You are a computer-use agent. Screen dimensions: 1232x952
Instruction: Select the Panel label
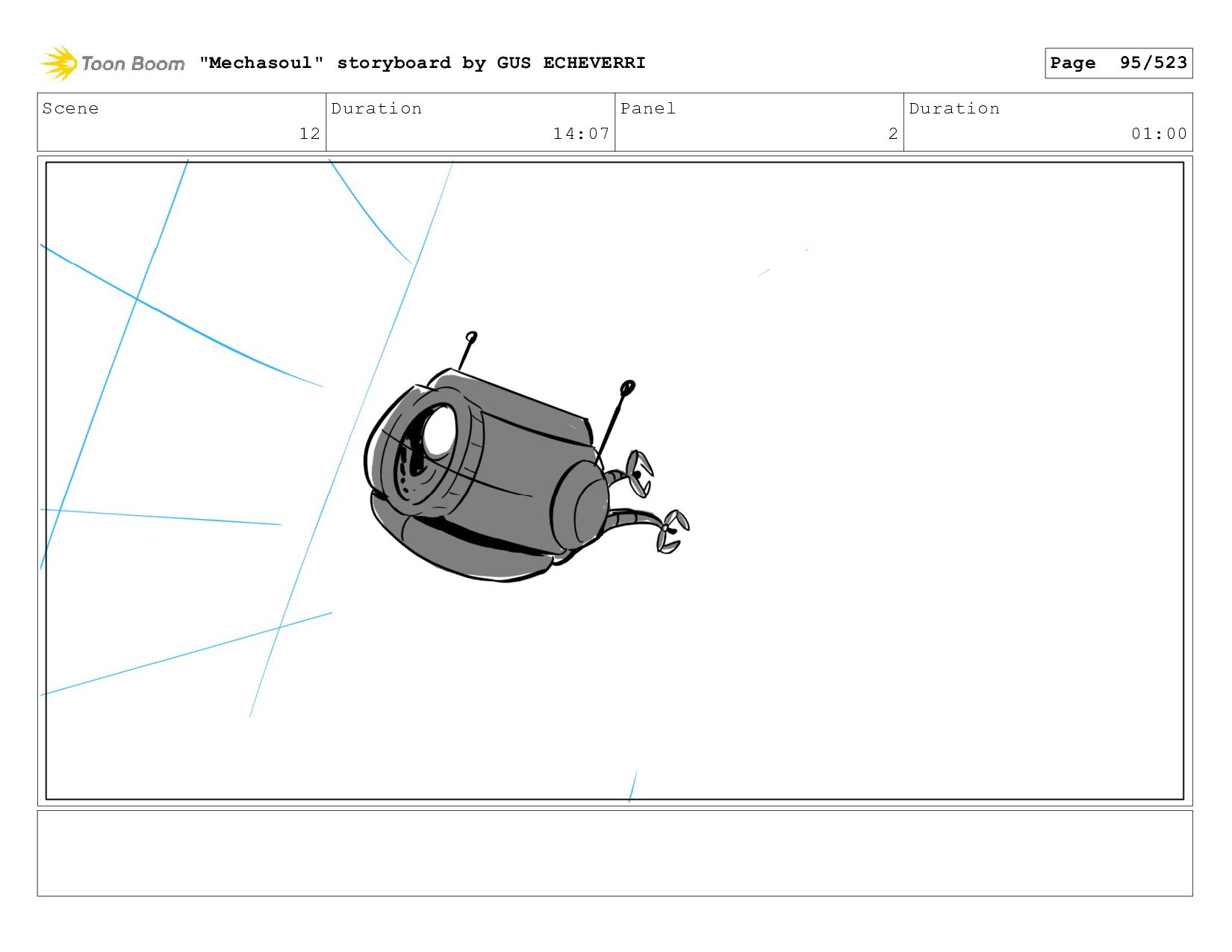[x=648, y=108]
